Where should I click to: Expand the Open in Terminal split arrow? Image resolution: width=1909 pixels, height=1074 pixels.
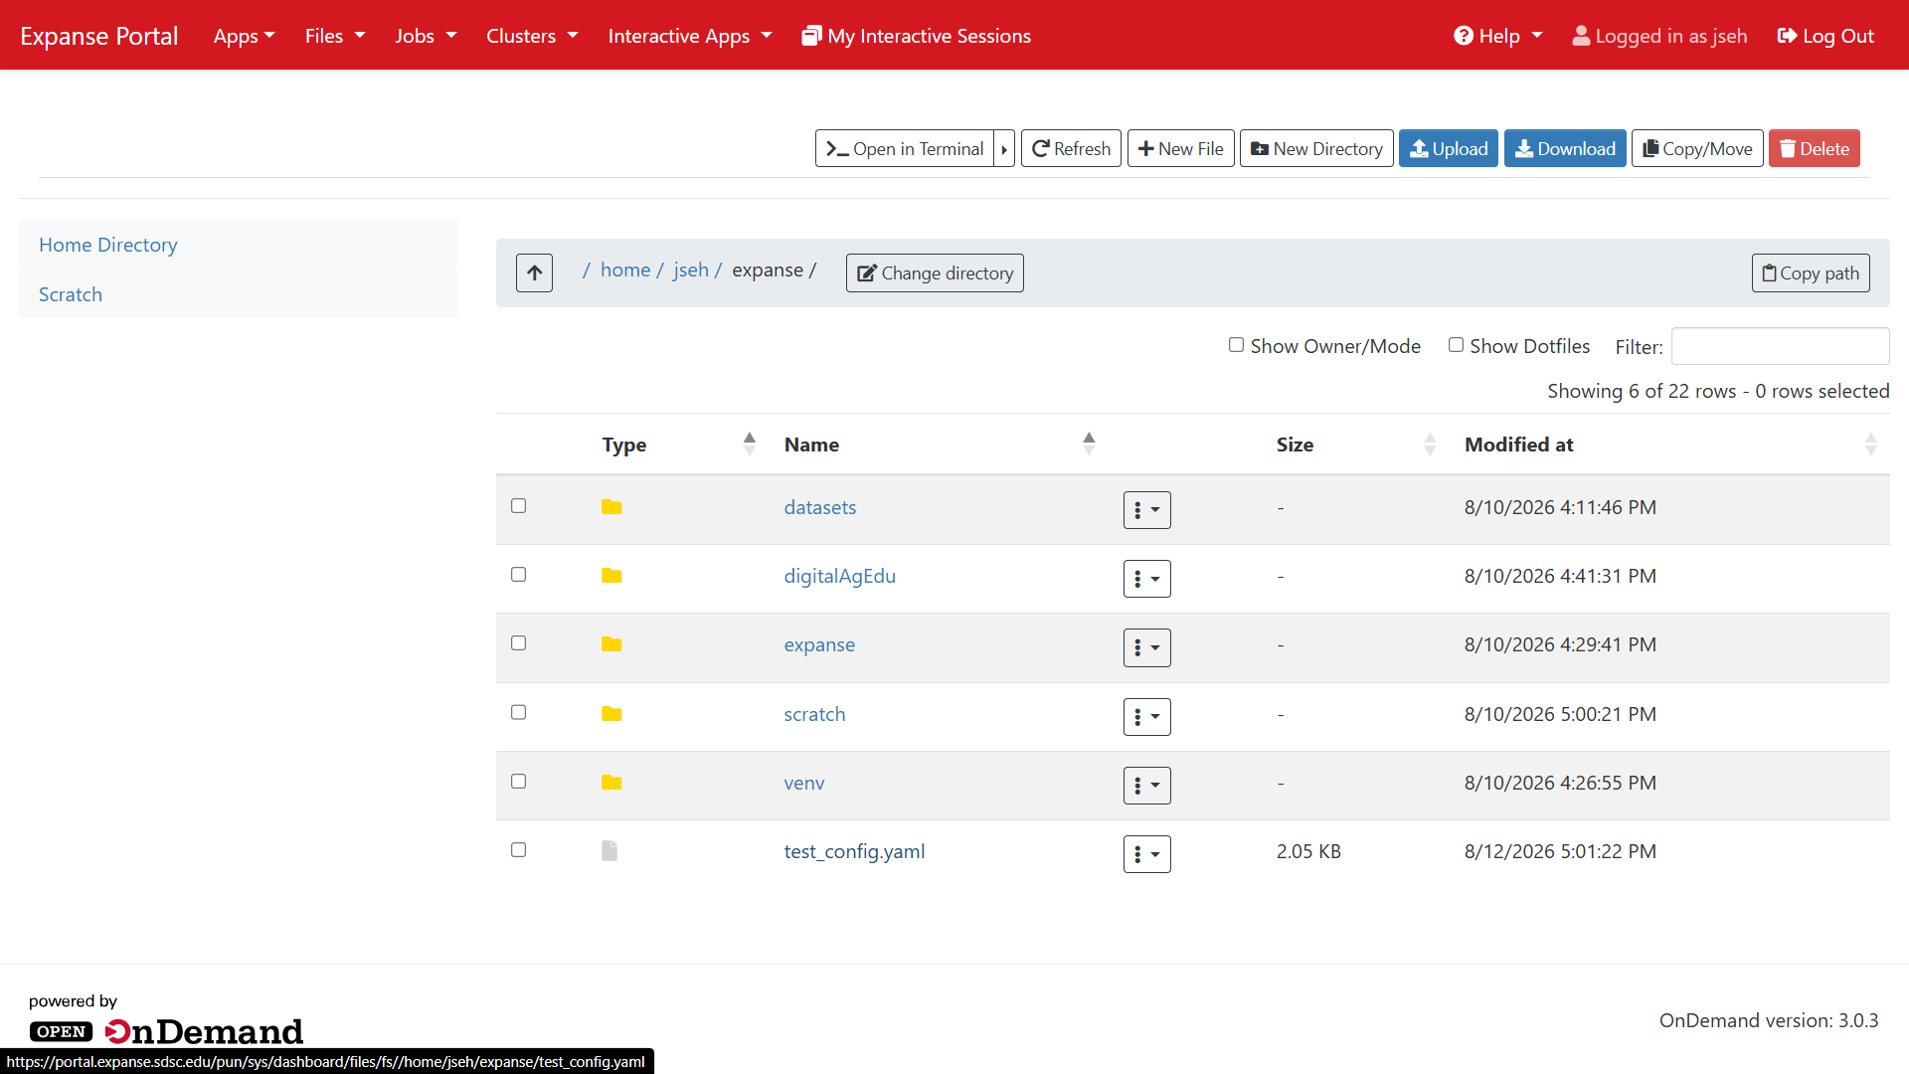(x=1004, y=148)
